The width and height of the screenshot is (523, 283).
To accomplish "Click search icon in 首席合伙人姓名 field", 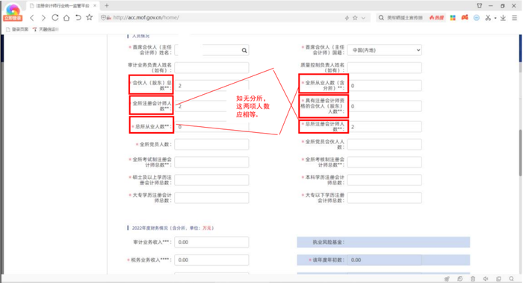I will point(244,50).
